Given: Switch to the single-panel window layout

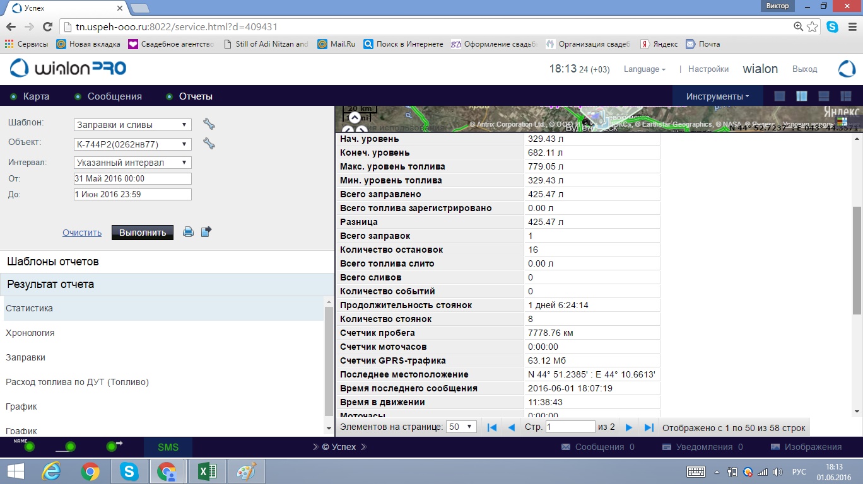Looking at the screenshot, I should [780, 96].
